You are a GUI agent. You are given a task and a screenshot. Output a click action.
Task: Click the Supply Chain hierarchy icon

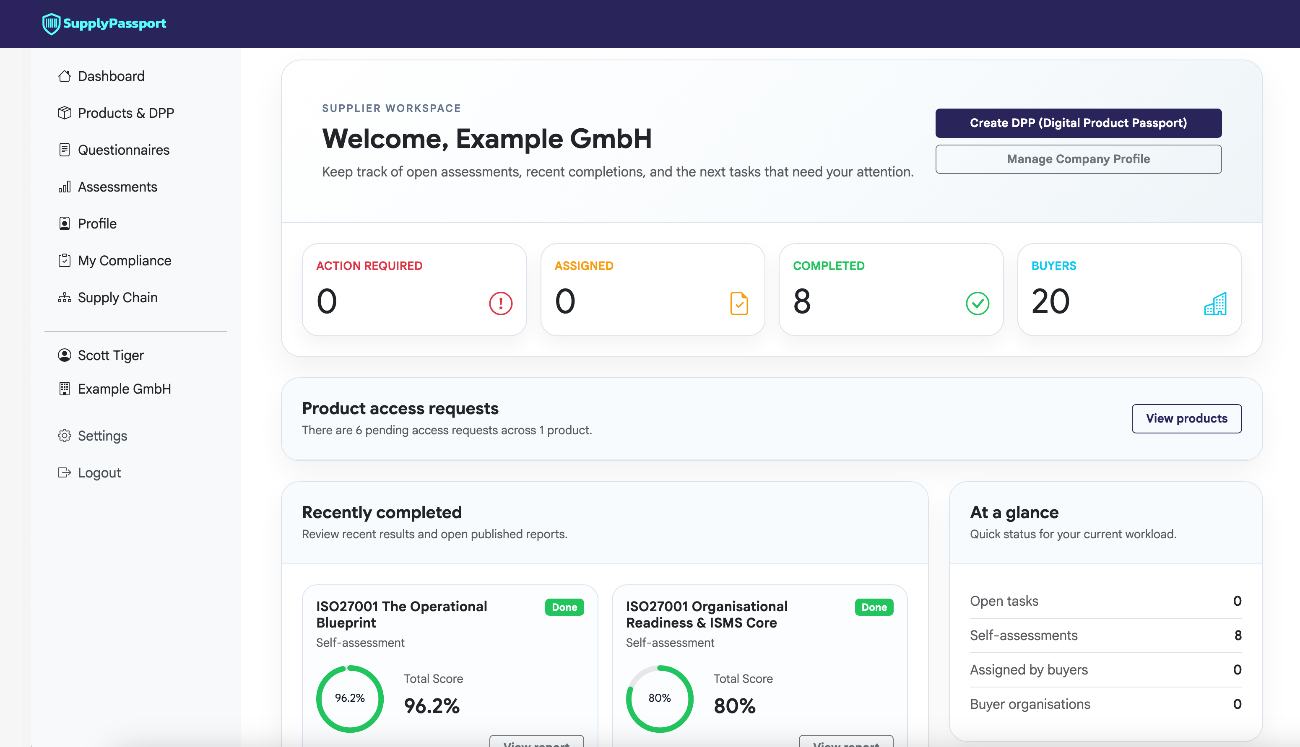click(64, 298)
